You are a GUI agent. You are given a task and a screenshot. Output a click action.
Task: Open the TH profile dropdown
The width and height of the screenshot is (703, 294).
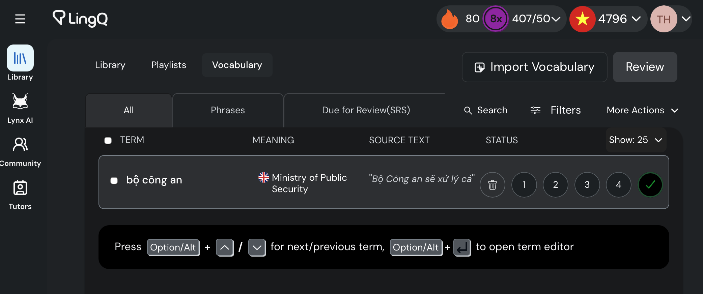pos(671,19)
